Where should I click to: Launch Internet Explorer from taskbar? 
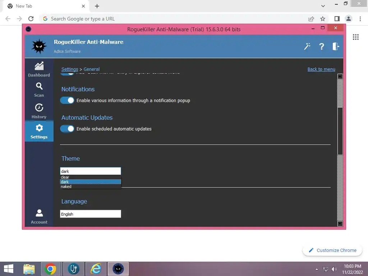pos(96,269)
